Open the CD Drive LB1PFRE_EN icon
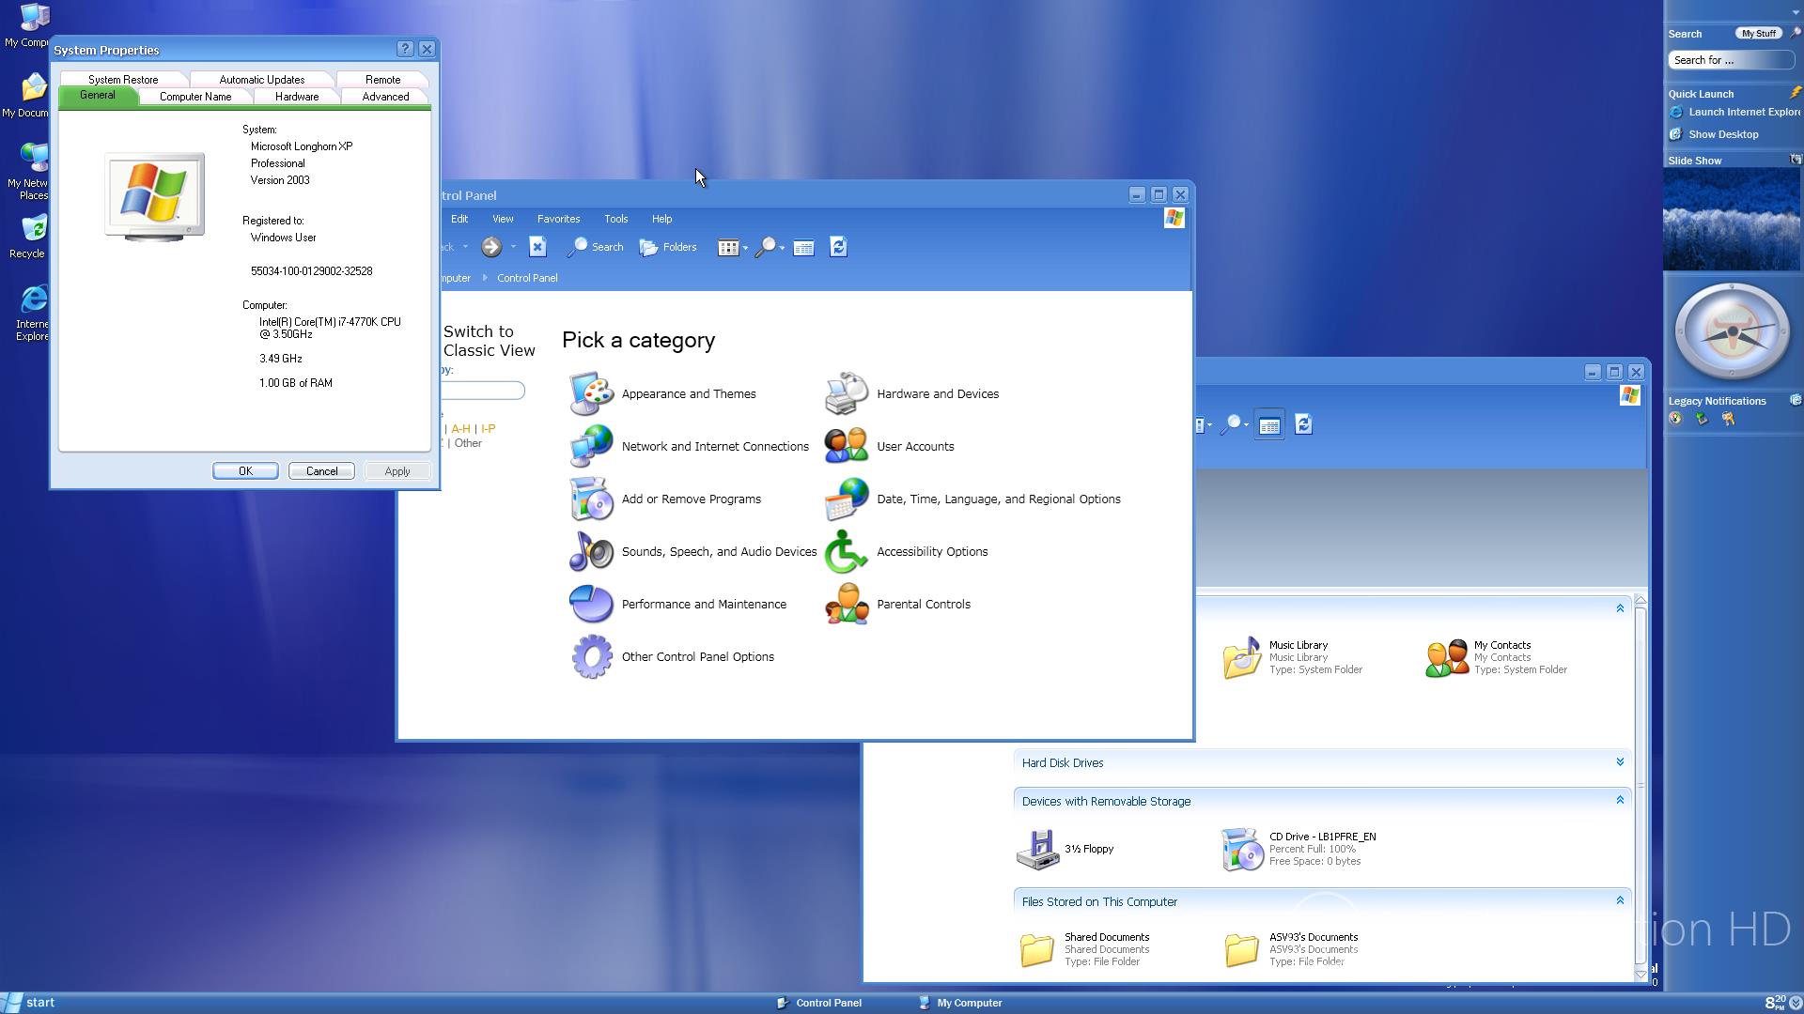Image resolution: width=1804 pixels, height=1014 pixels. pos(1241,849)
